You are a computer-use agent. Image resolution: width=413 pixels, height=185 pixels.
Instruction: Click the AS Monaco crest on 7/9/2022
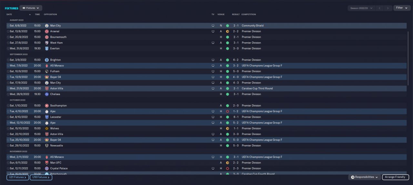[47, 66]
